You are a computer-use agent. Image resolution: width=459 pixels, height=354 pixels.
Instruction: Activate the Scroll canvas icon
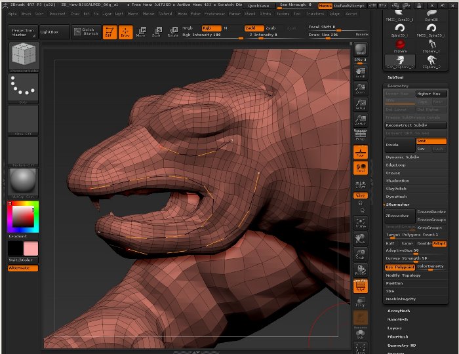pos(360,72)
